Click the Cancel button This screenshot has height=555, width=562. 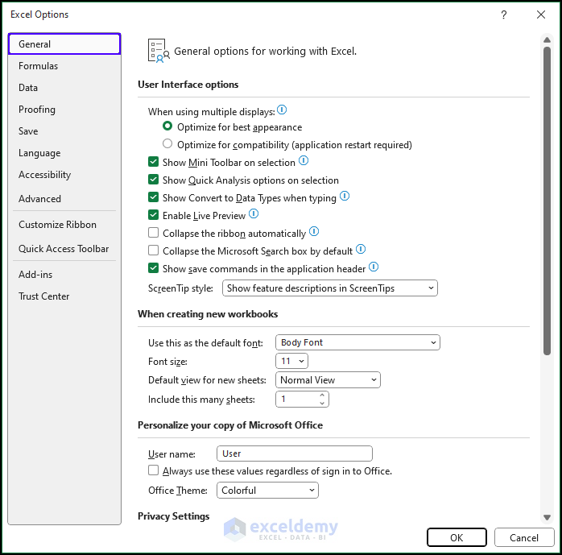[524, 537]
